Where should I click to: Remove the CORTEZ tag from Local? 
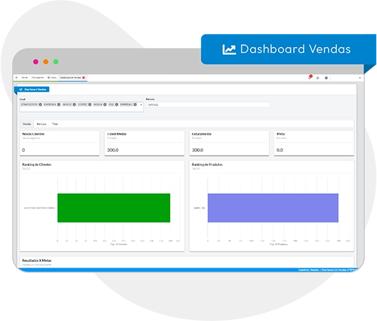(89, 104)
